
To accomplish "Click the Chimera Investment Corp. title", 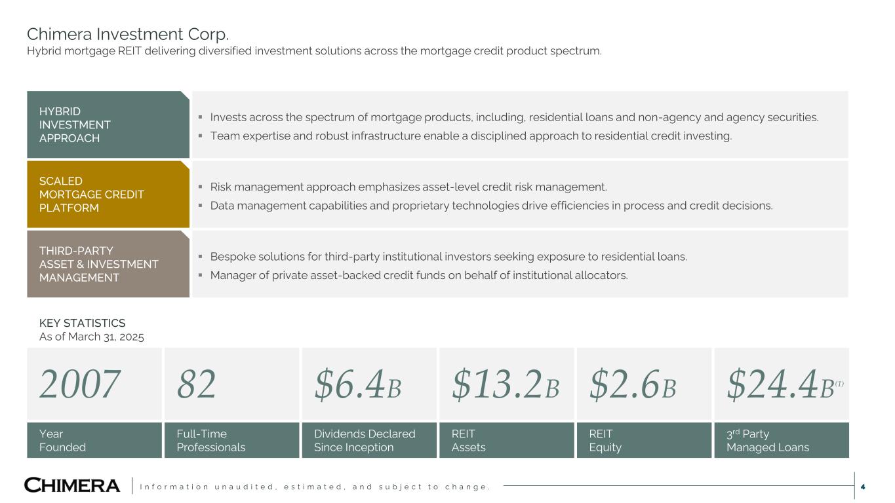I will [x=127, y=33].
